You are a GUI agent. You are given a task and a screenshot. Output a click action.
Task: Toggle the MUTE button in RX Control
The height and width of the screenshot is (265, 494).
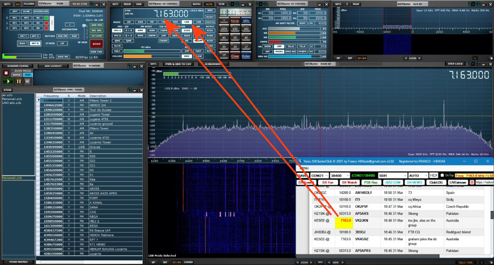pyautogui.click(x=117, y=46)
